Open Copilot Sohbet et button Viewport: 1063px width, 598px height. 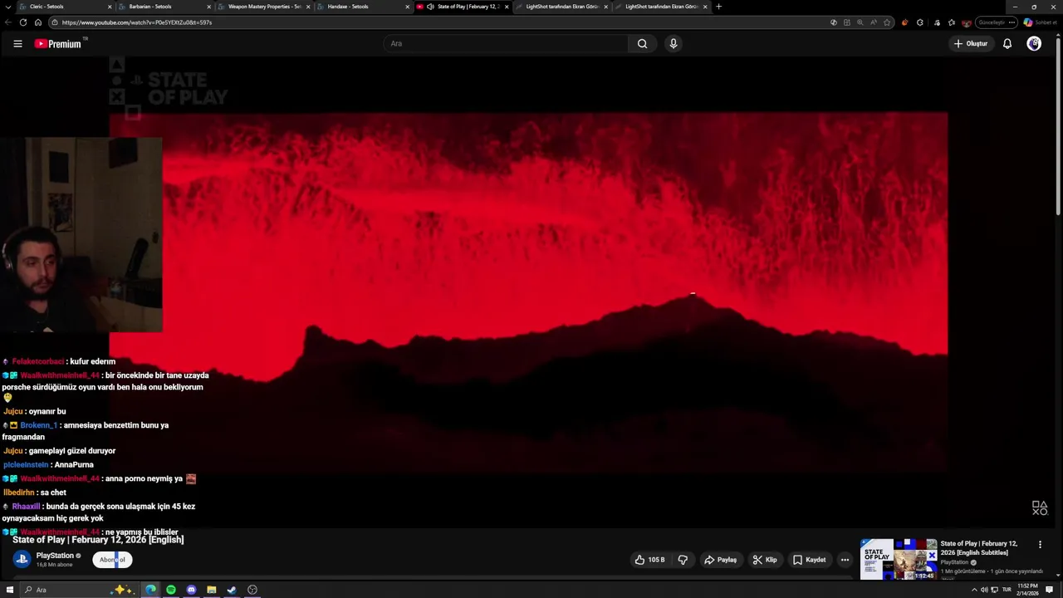coord(1040,22)
